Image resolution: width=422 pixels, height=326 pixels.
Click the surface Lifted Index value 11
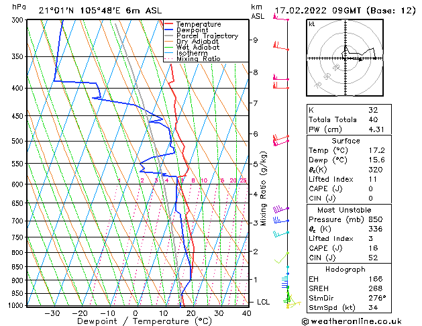[373, 179]
